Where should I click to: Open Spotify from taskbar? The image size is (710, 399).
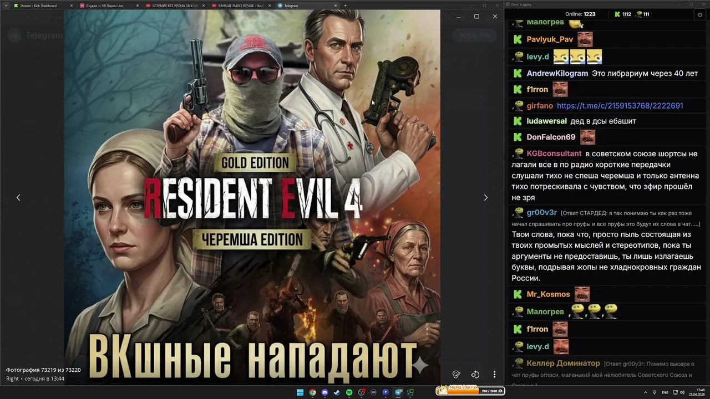349,392
